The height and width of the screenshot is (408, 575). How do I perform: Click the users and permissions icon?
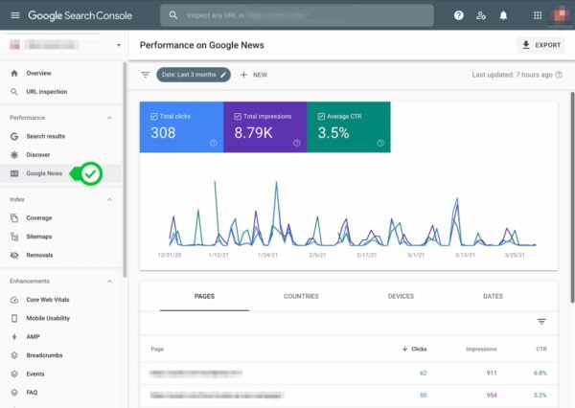(480, 15)
